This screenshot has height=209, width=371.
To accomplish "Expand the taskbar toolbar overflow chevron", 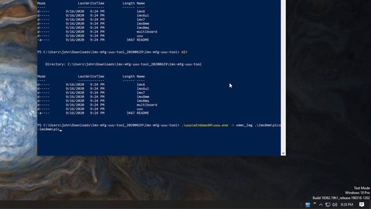I will [315, 203].
